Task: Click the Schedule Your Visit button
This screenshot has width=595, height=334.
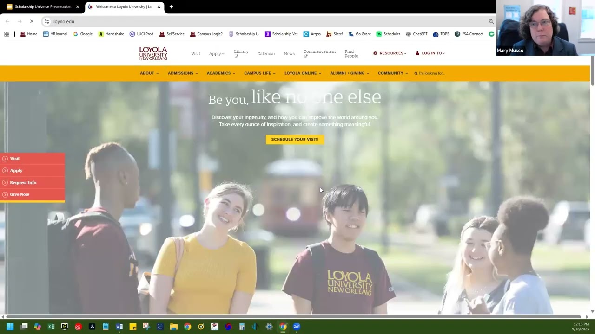Action: (295, 139)
